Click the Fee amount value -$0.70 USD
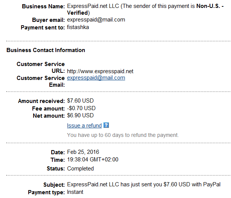 (81, 108)
